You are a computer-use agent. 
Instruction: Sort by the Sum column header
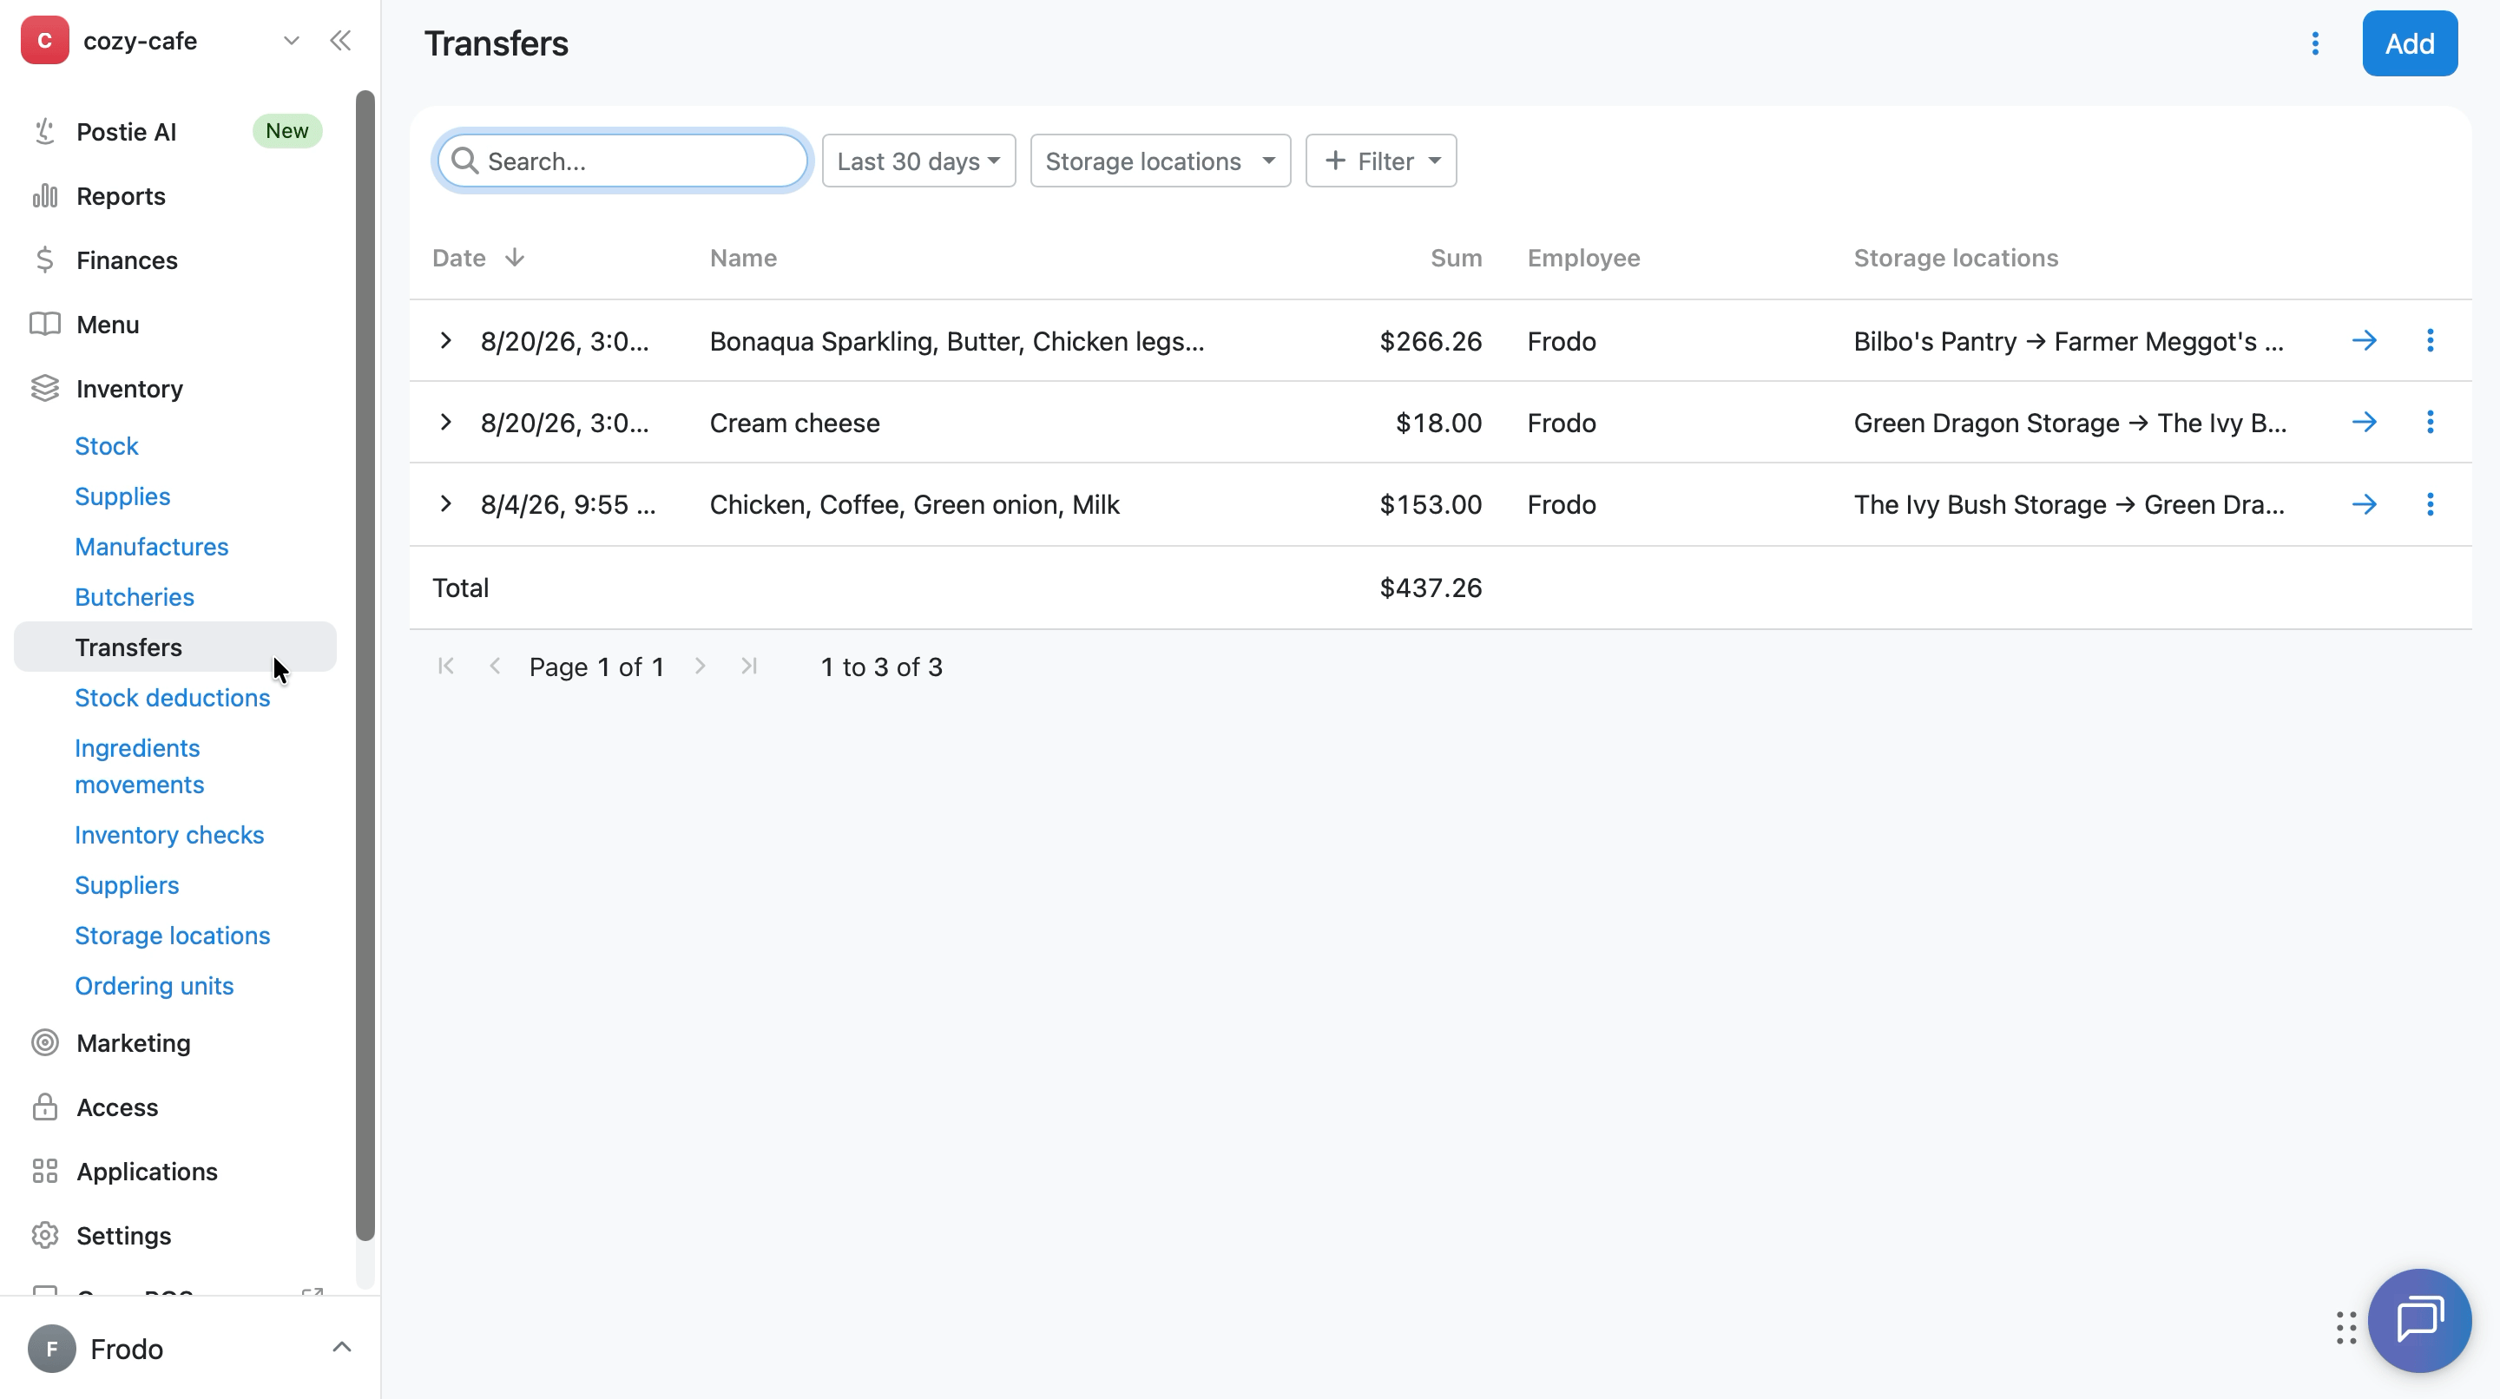1456,258
